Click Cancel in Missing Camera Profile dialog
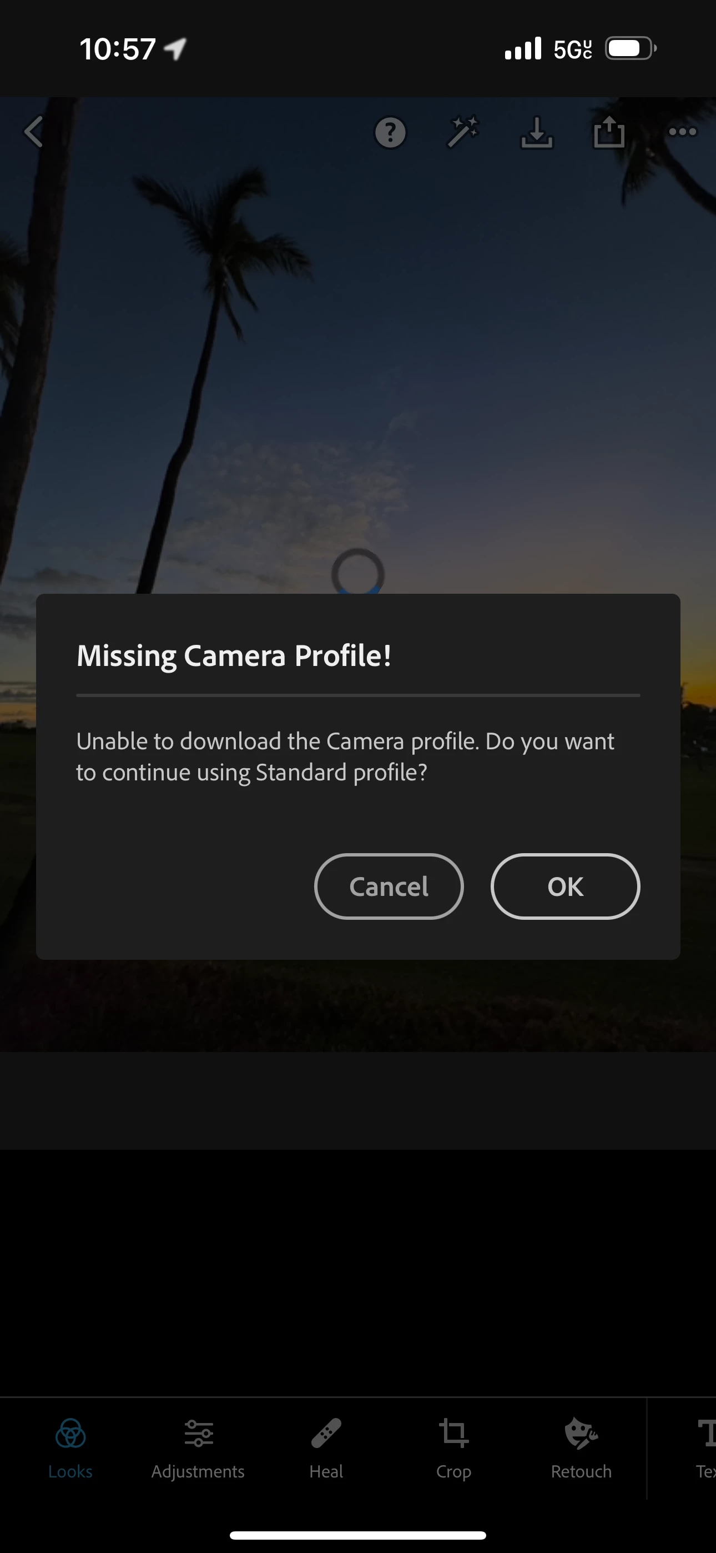The image size is (716, 1553). pos(389,886)
